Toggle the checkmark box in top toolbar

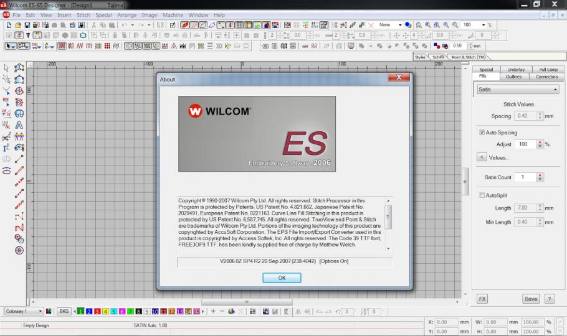[173, 25]
